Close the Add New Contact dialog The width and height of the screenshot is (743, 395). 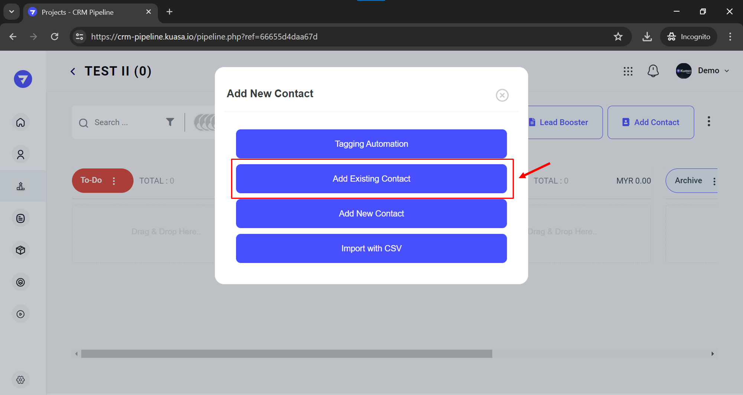[502, 95]
